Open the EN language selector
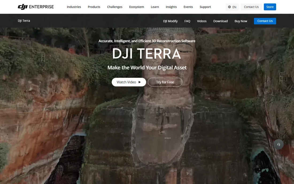 (x=232, y=7)
